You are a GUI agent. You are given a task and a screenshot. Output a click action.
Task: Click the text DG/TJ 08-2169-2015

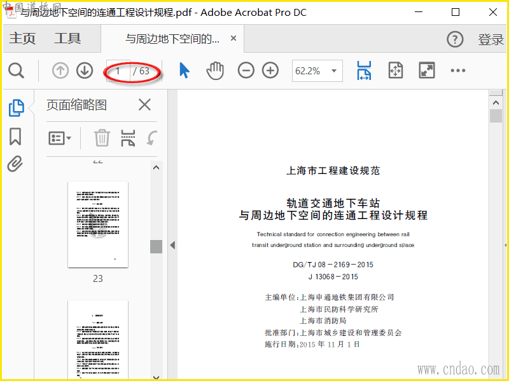(333, 265)
